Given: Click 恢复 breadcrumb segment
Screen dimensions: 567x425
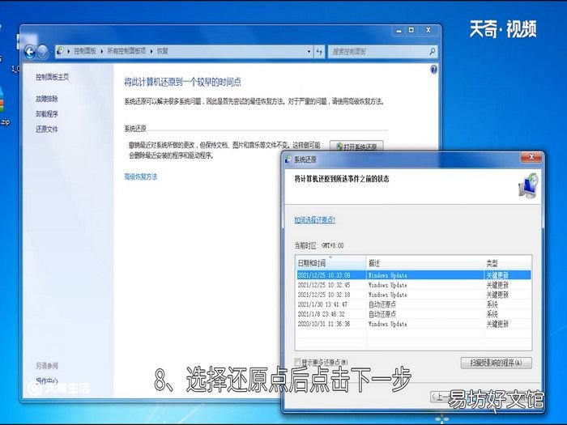Looking at the screenshot, I should (x=162, y=51).
